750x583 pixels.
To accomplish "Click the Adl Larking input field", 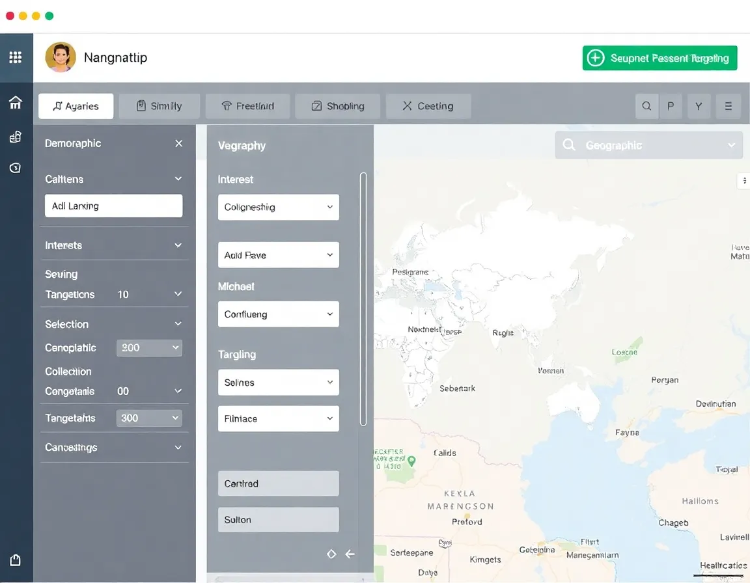I will click(x=113, y=206).
